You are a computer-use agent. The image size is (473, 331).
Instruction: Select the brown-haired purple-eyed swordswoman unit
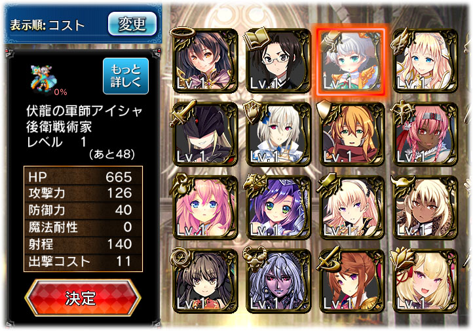pos(352,281)
